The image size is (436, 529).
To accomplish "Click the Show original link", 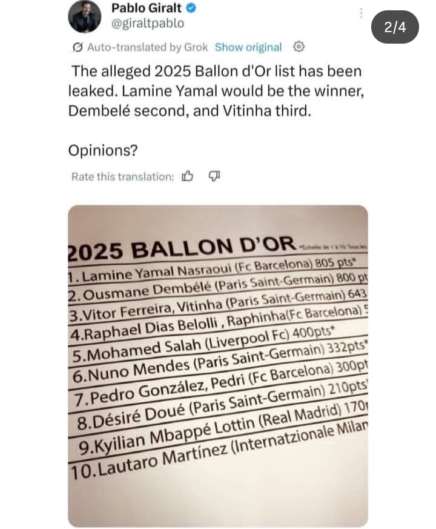I will (x=248, y=47).
